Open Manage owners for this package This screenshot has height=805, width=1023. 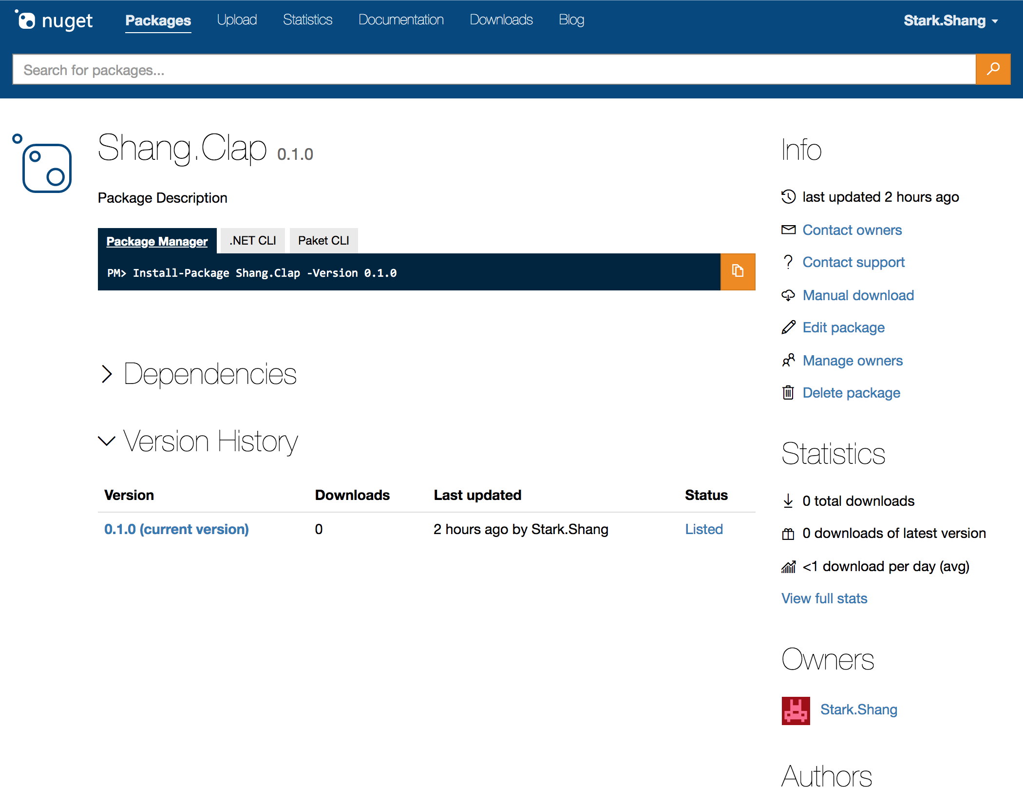click(x=852, y=360)
